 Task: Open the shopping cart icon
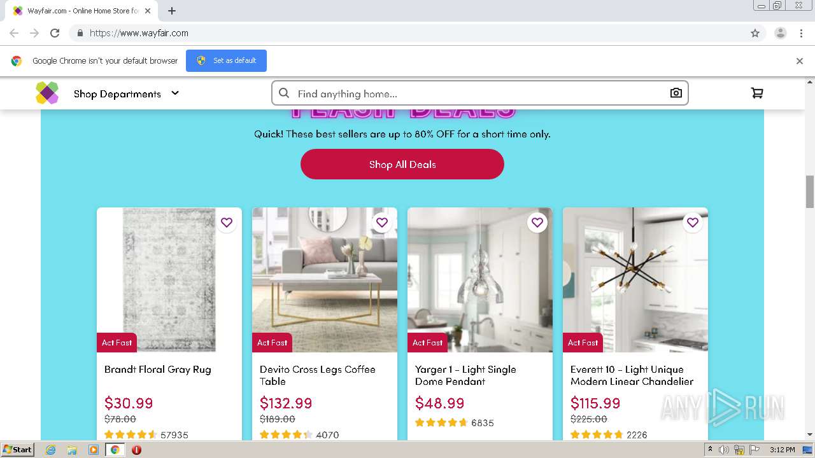(757, 93)
